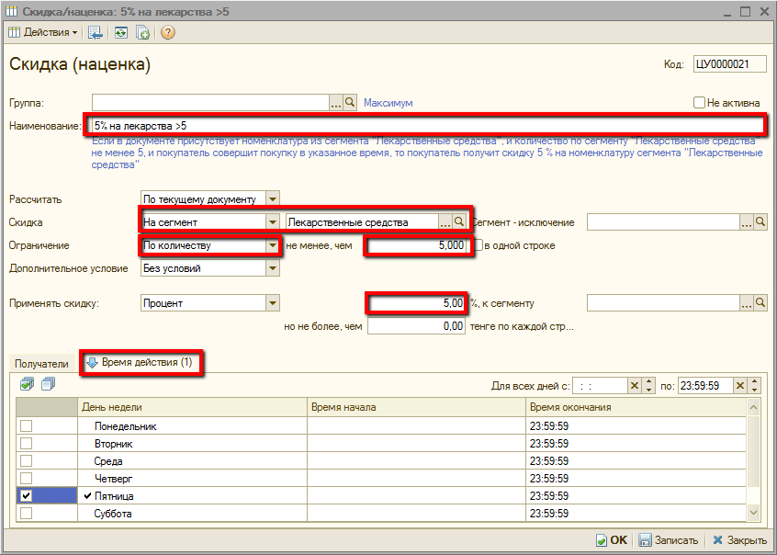Click the check all days icon

tap(28, 384)
